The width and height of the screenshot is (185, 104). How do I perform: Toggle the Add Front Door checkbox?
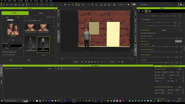point(156,78)
